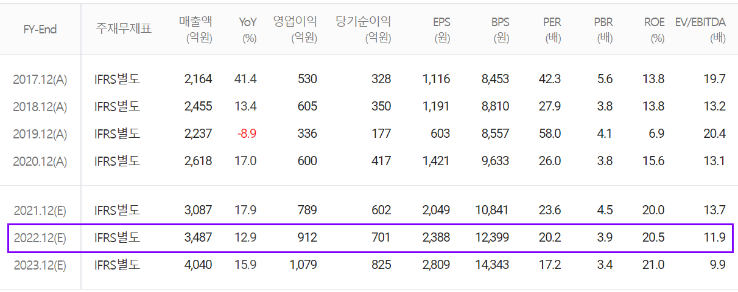Click the BPS (원) column header

coord(500,29)
